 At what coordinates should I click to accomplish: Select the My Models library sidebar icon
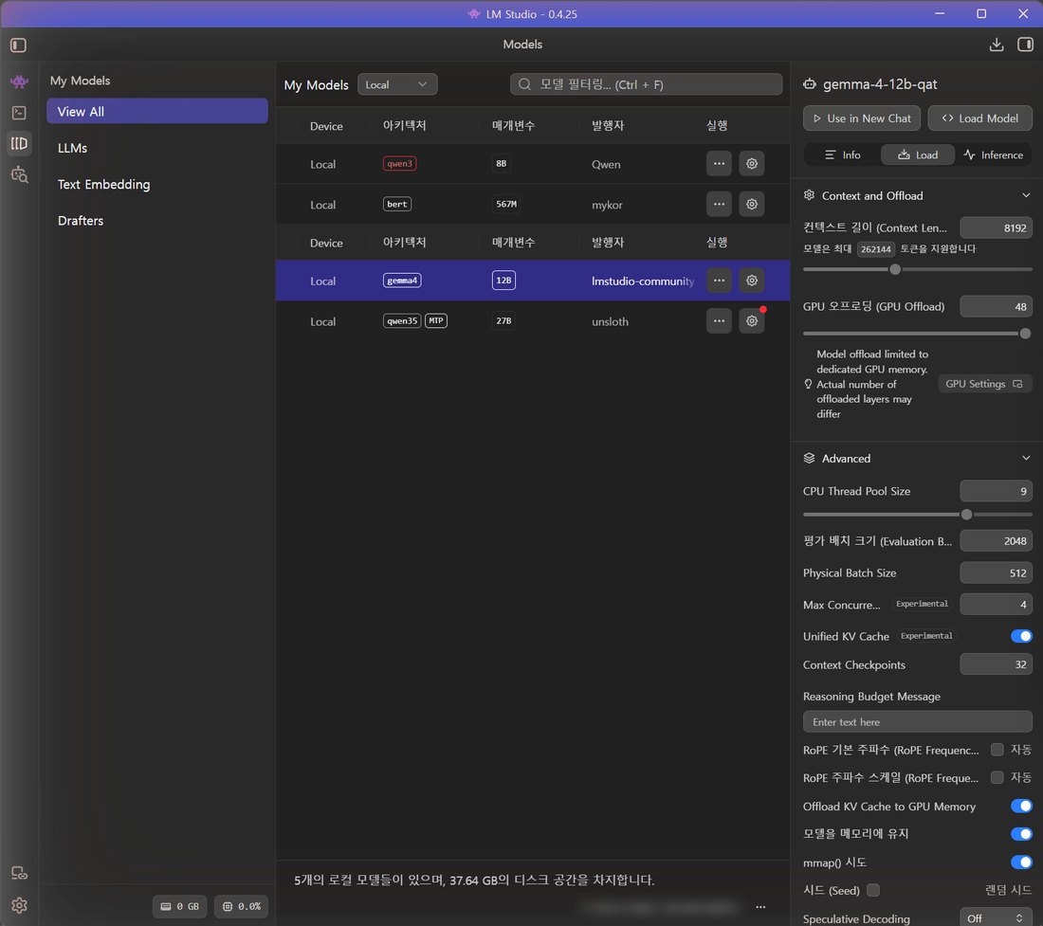[x=19, y=143]
